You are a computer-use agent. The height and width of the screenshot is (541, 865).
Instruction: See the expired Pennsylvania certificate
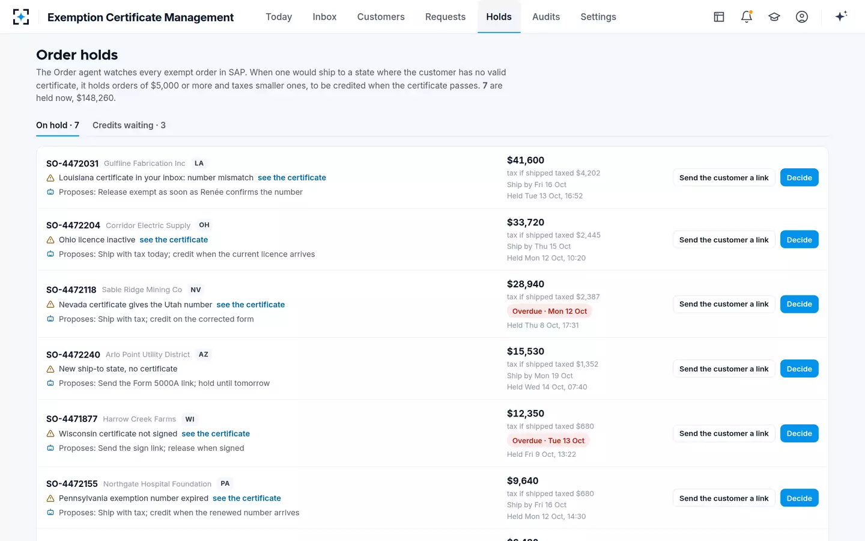[247, 498]
